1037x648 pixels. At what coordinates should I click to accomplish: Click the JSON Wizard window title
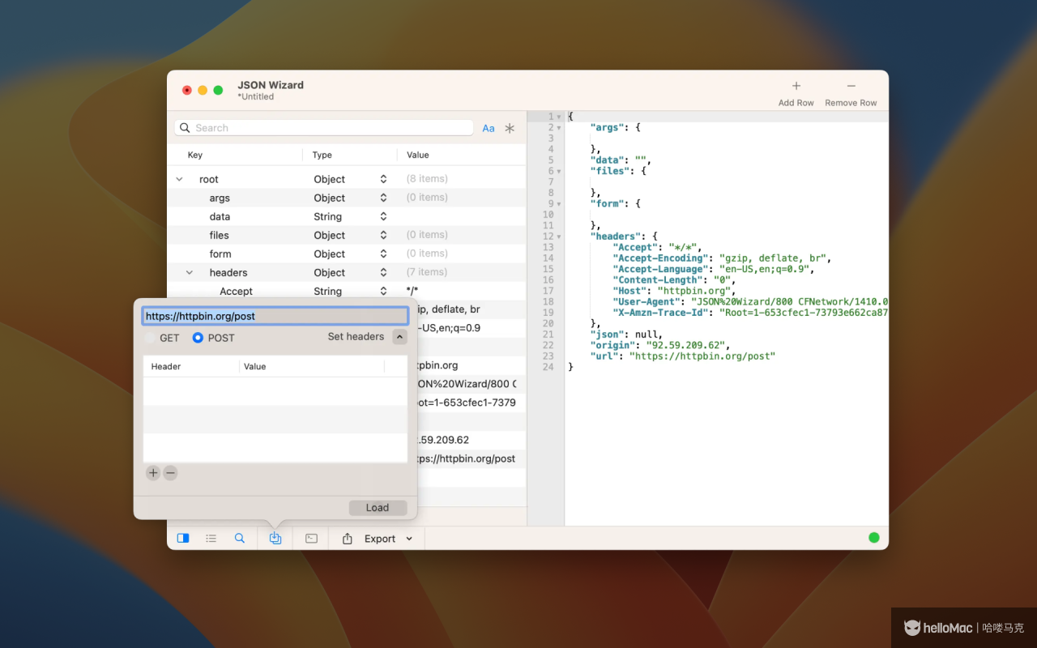[x=271, y=85]
